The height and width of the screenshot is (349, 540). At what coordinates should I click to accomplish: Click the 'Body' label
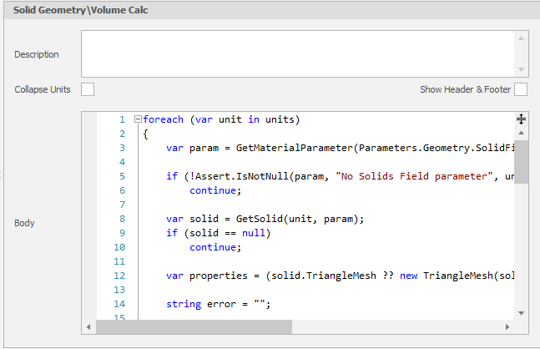point(24,223)
